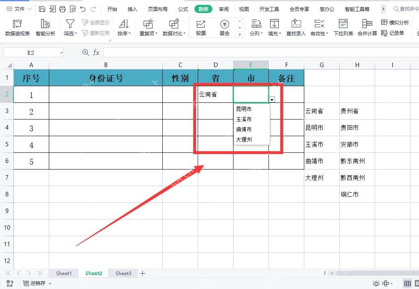419x289 pixels.
Task: Open Print Preview icon
Action: click(72, 9)
